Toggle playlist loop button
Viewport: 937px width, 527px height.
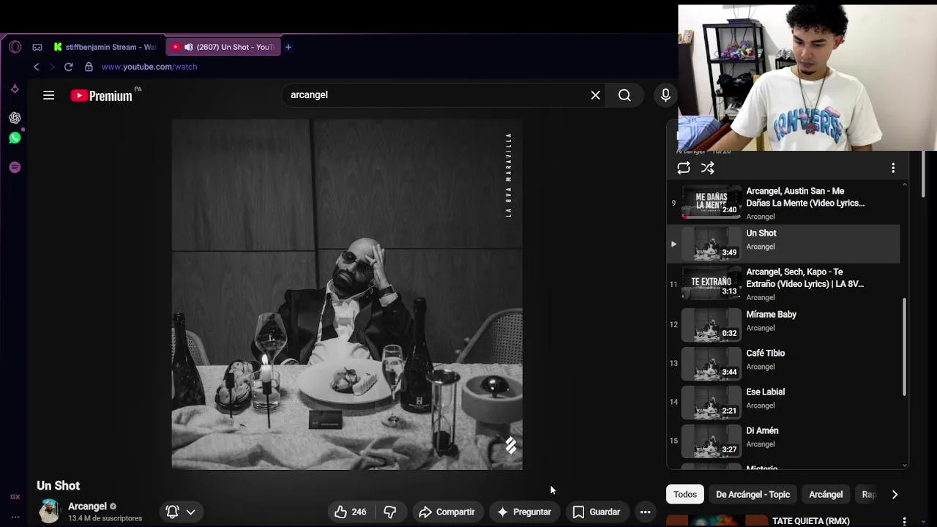(684, 168)
